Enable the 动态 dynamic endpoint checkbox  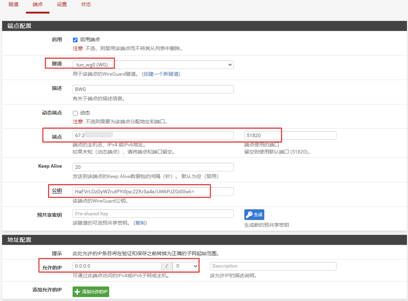(75, 113)
